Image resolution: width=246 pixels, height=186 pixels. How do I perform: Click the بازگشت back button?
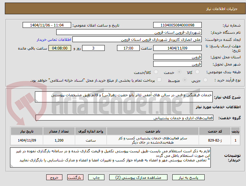pos(75,177)
